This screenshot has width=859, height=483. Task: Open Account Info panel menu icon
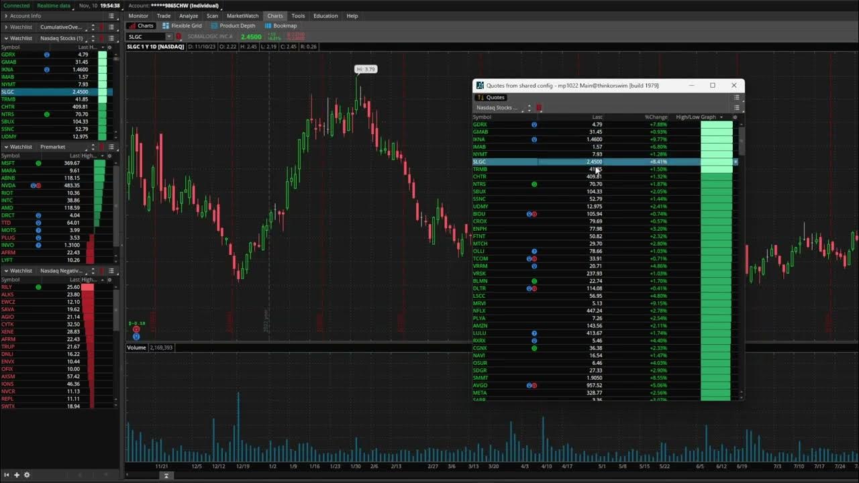(111, 15)
